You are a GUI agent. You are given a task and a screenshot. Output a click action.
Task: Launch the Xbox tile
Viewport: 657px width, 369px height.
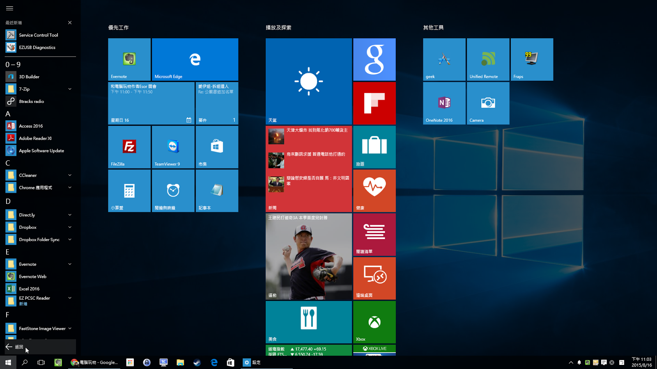(374, 322)
